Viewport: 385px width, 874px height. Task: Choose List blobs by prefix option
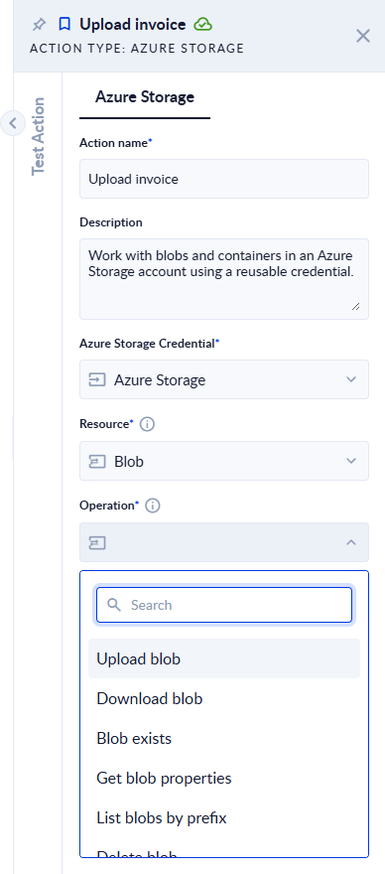pyautogui.click(x=224, y=818)
